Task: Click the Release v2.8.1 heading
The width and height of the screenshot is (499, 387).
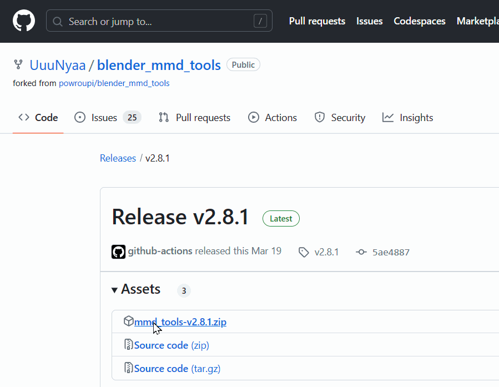Action: (x=180, y=217)
